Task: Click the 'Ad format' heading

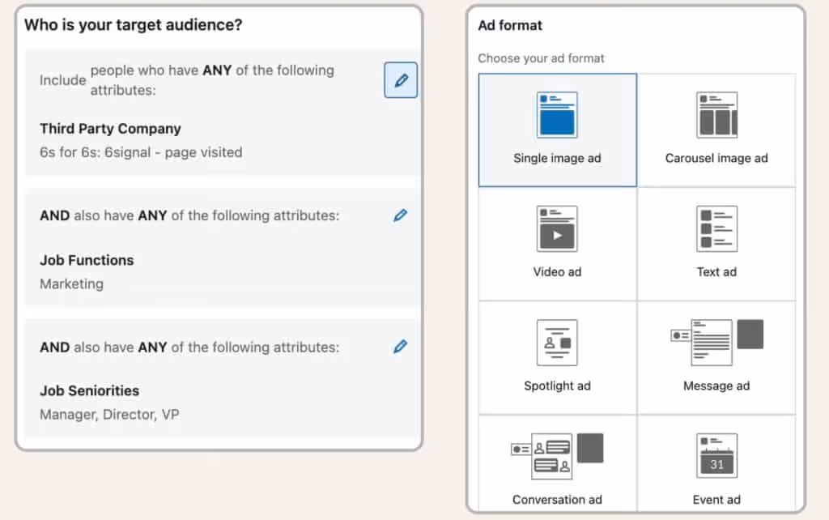Action: [510, 25]
